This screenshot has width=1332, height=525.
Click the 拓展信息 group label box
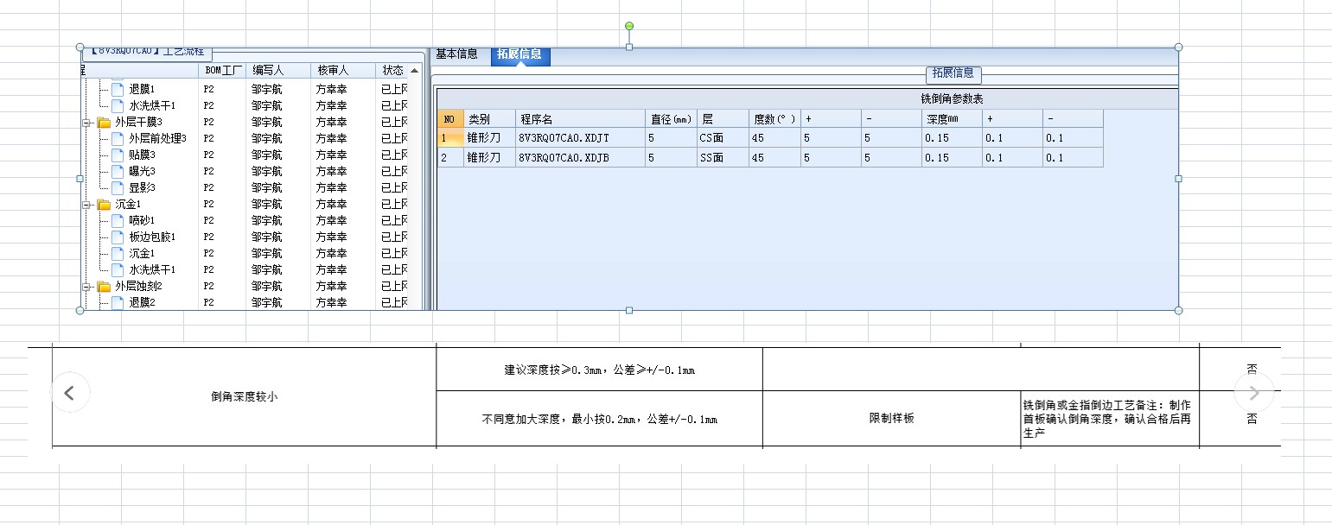pos(953,73)
